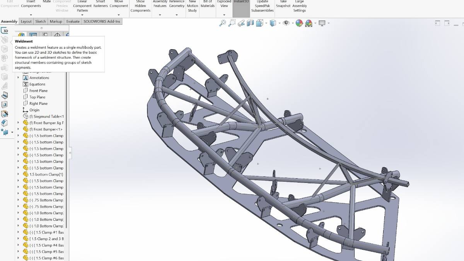This screenshot has width=464, height=261.
Task: Click the Zoom to Area icon
Action: click(232, 23)
